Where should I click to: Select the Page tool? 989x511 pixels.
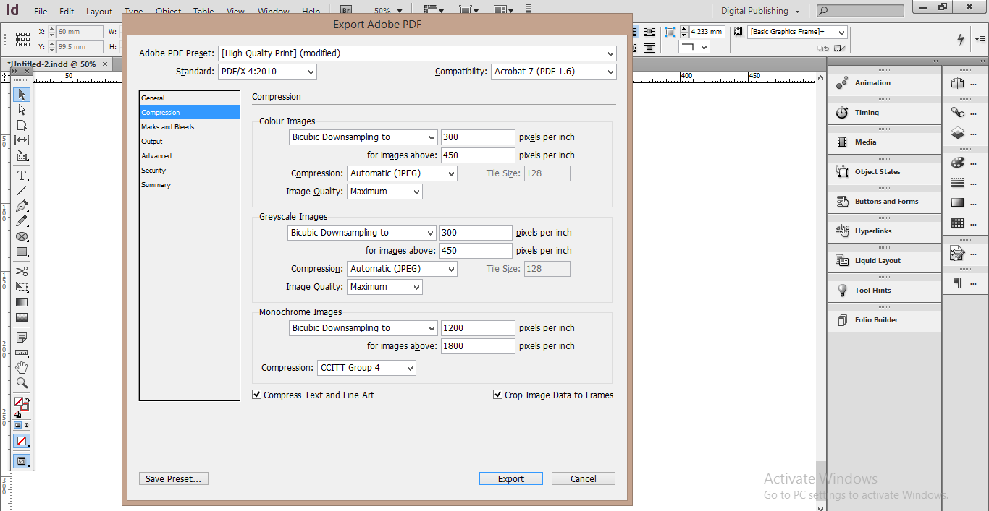click(x=22, y=125)
